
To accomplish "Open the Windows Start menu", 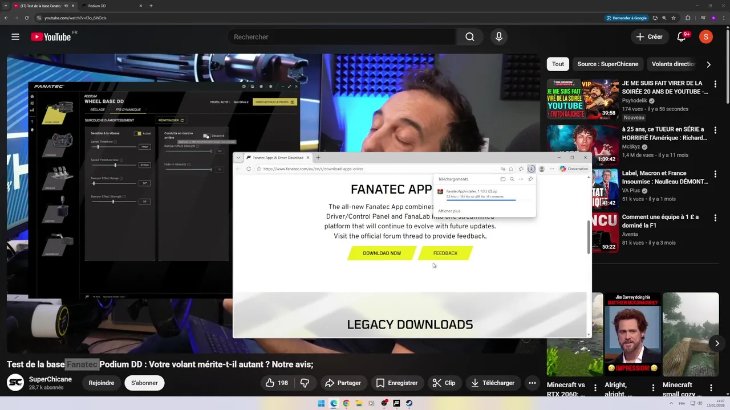I will [321, 403].
